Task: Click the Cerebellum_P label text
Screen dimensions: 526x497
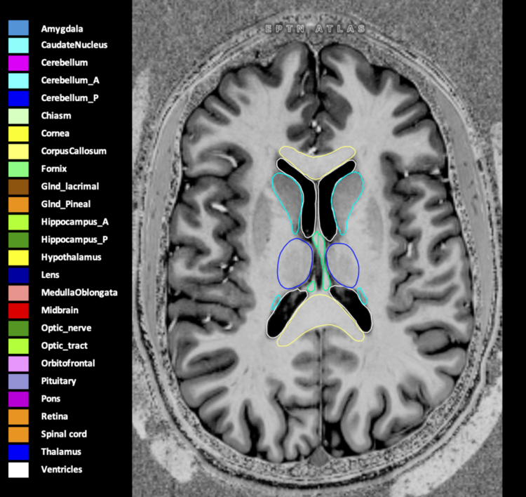Action: click(69, 98)
